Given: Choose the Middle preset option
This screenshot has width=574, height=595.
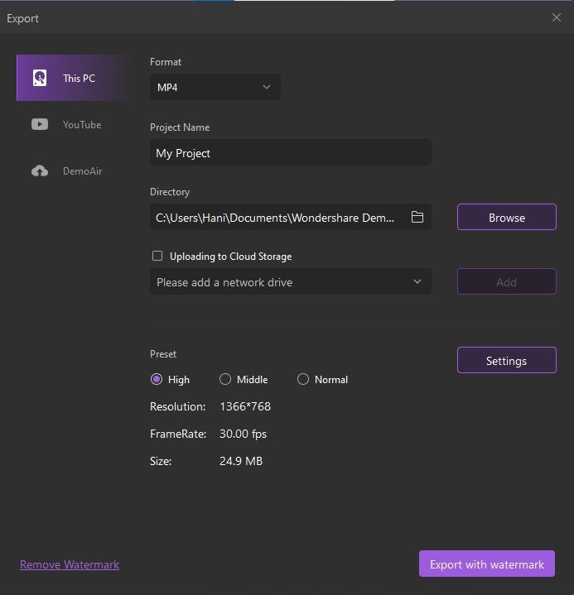Looking at the screenshot, I should click(225, 379).
